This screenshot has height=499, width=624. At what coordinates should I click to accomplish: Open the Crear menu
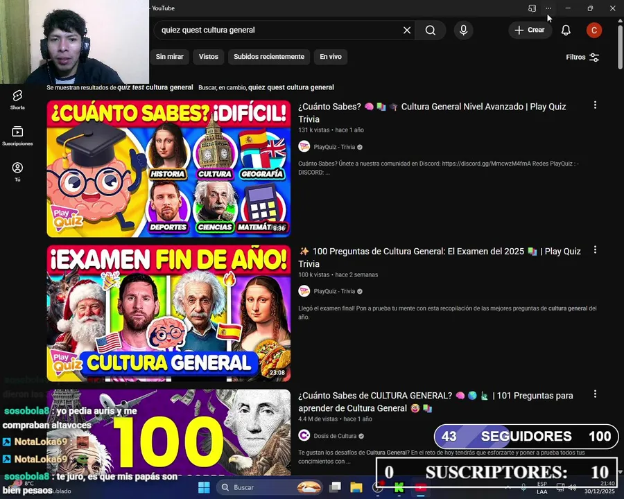[530, 30]
